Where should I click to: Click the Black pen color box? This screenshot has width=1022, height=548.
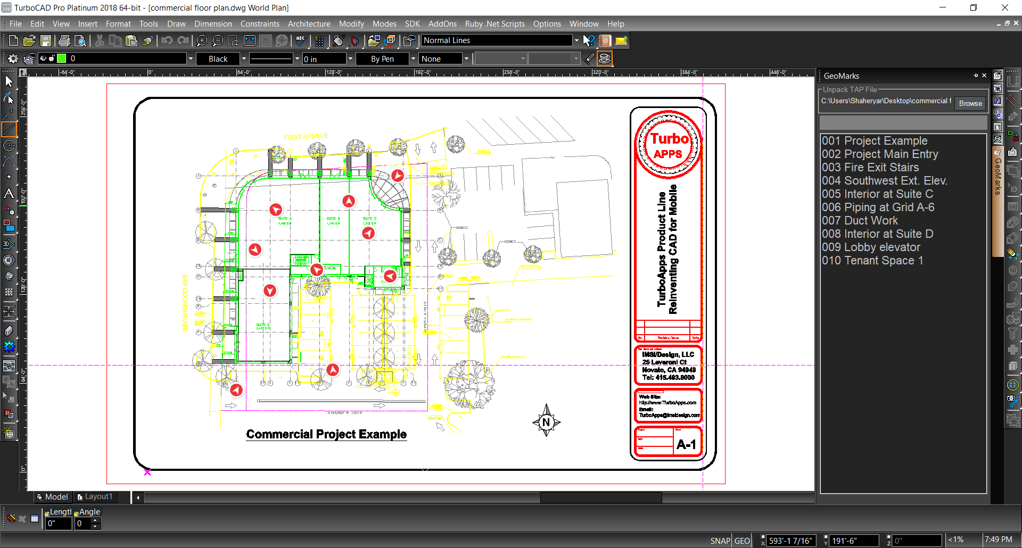218,59
